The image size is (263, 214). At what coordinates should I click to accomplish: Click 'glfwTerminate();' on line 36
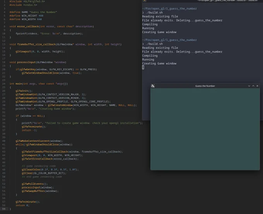point(34,127)
